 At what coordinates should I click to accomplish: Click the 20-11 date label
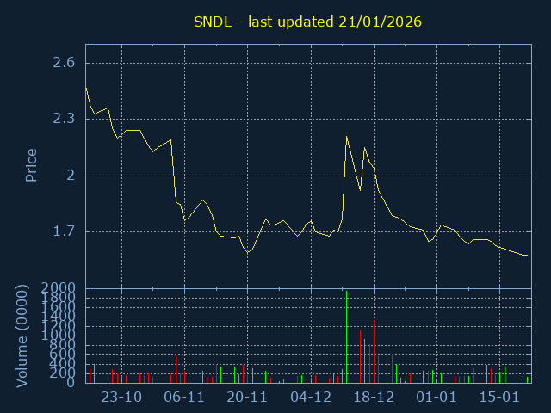[x=248, y=398]
